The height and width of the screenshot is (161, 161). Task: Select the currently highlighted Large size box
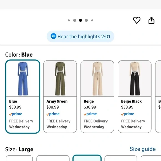[x=87, y=158]
